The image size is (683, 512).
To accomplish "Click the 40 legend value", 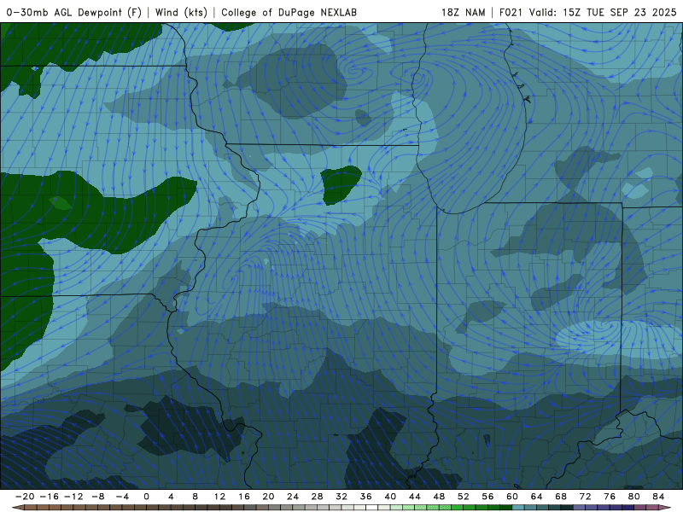I will [390, 497].
